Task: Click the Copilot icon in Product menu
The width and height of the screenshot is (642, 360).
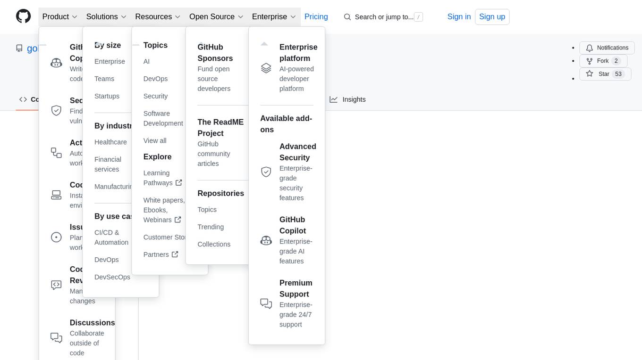Action: (x=56, y=63)
